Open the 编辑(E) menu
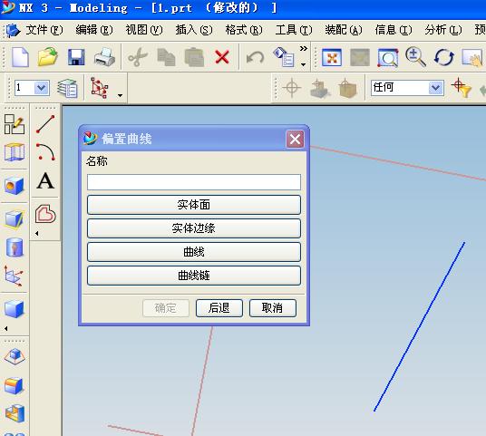 coord(94,30)
